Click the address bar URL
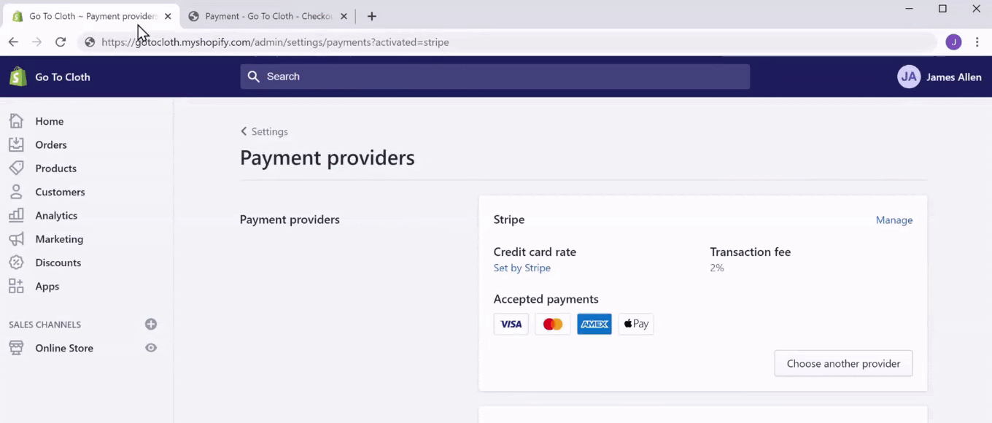Image resolution: width=992 pixels, height=423 pixels. [x=275, y=42]
